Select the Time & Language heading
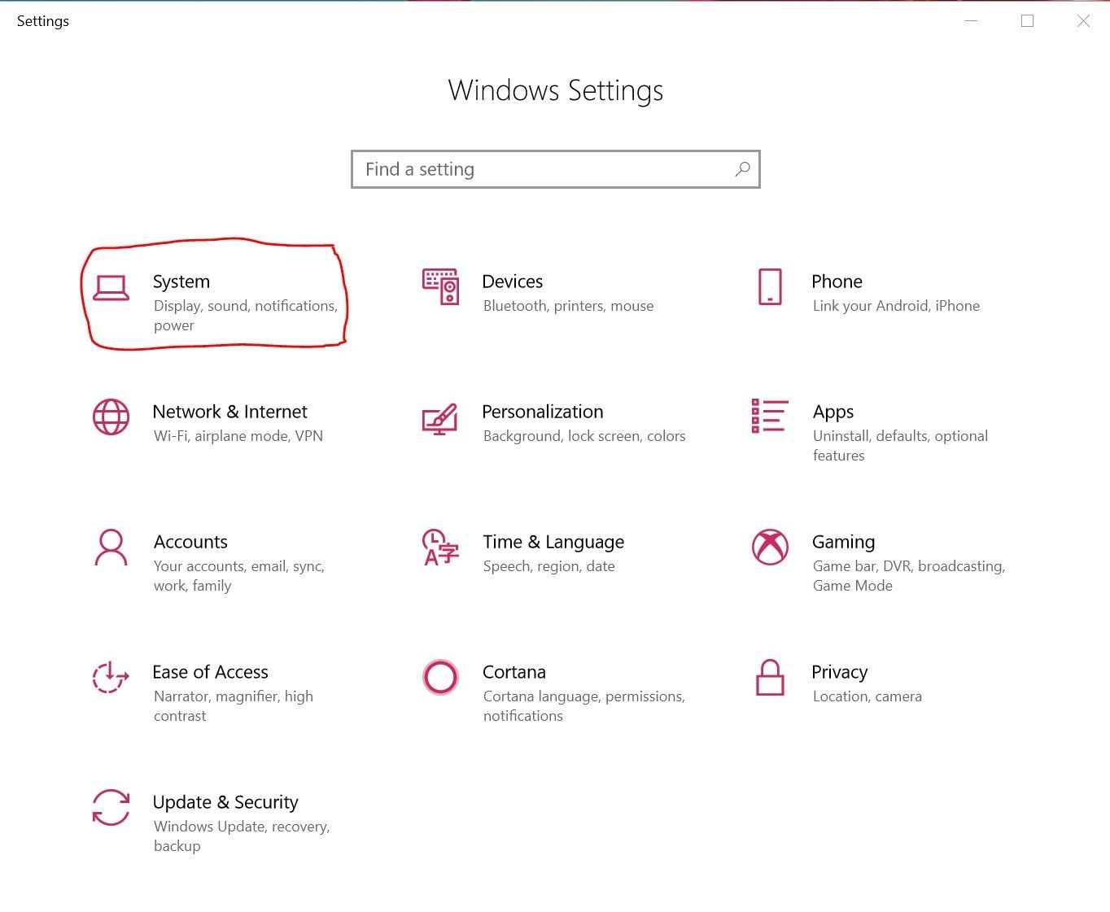Viewport: 1110px width, 912px height. coord(553,543)
